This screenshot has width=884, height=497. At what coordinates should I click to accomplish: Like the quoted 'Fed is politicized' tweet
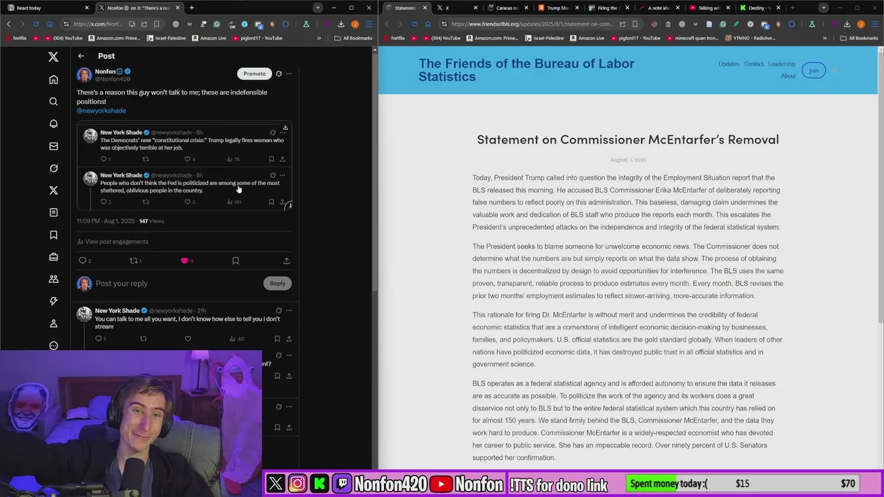click(x=188, y=202)
